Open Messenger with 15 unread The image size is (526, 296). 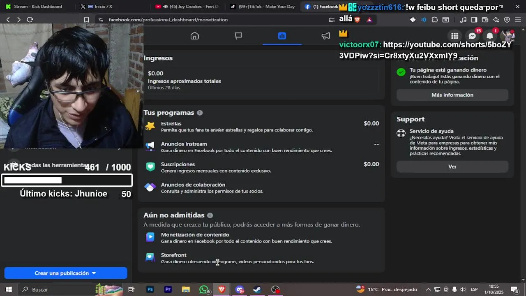472,36
